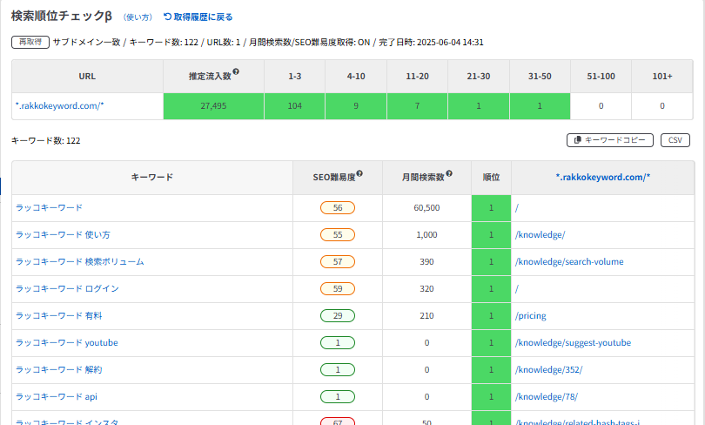Click the 31-50 column header

point(540,77)
